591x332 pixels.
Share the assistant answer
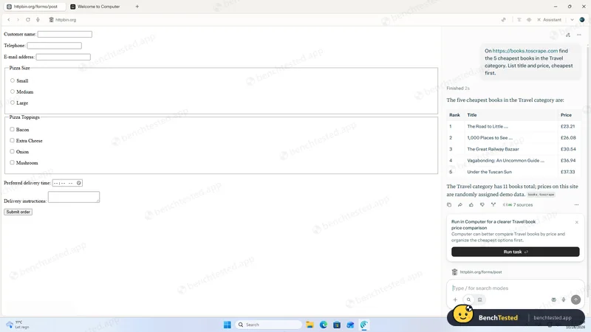point(460,205)
